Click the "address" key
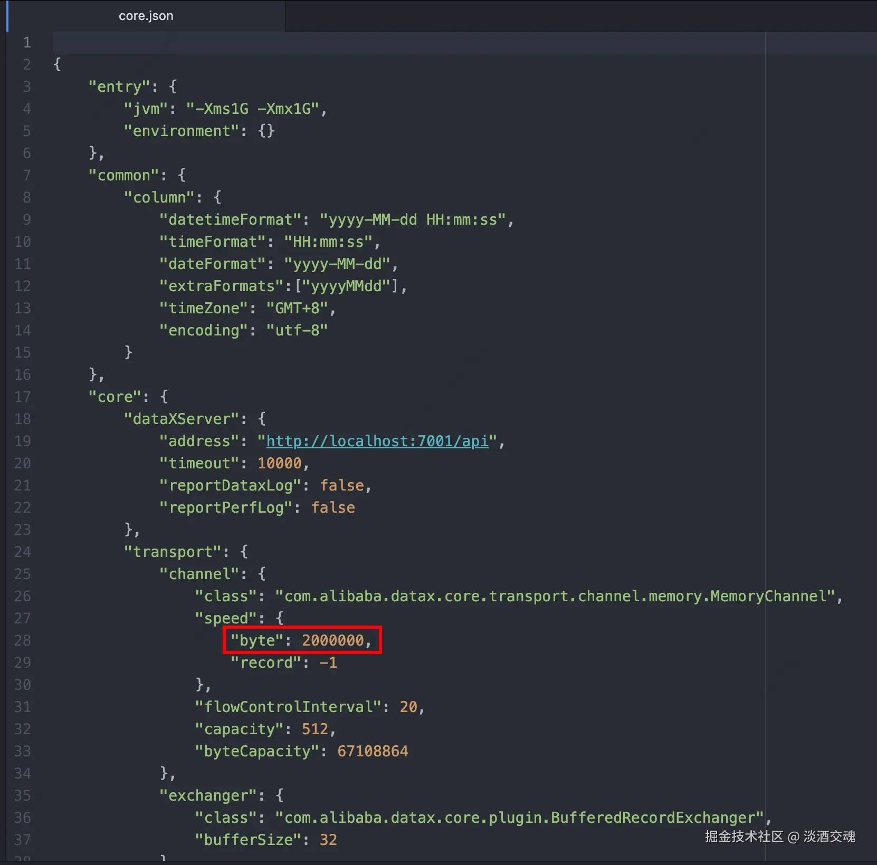This screenshot has height=865, width=877. pos(199,441)
